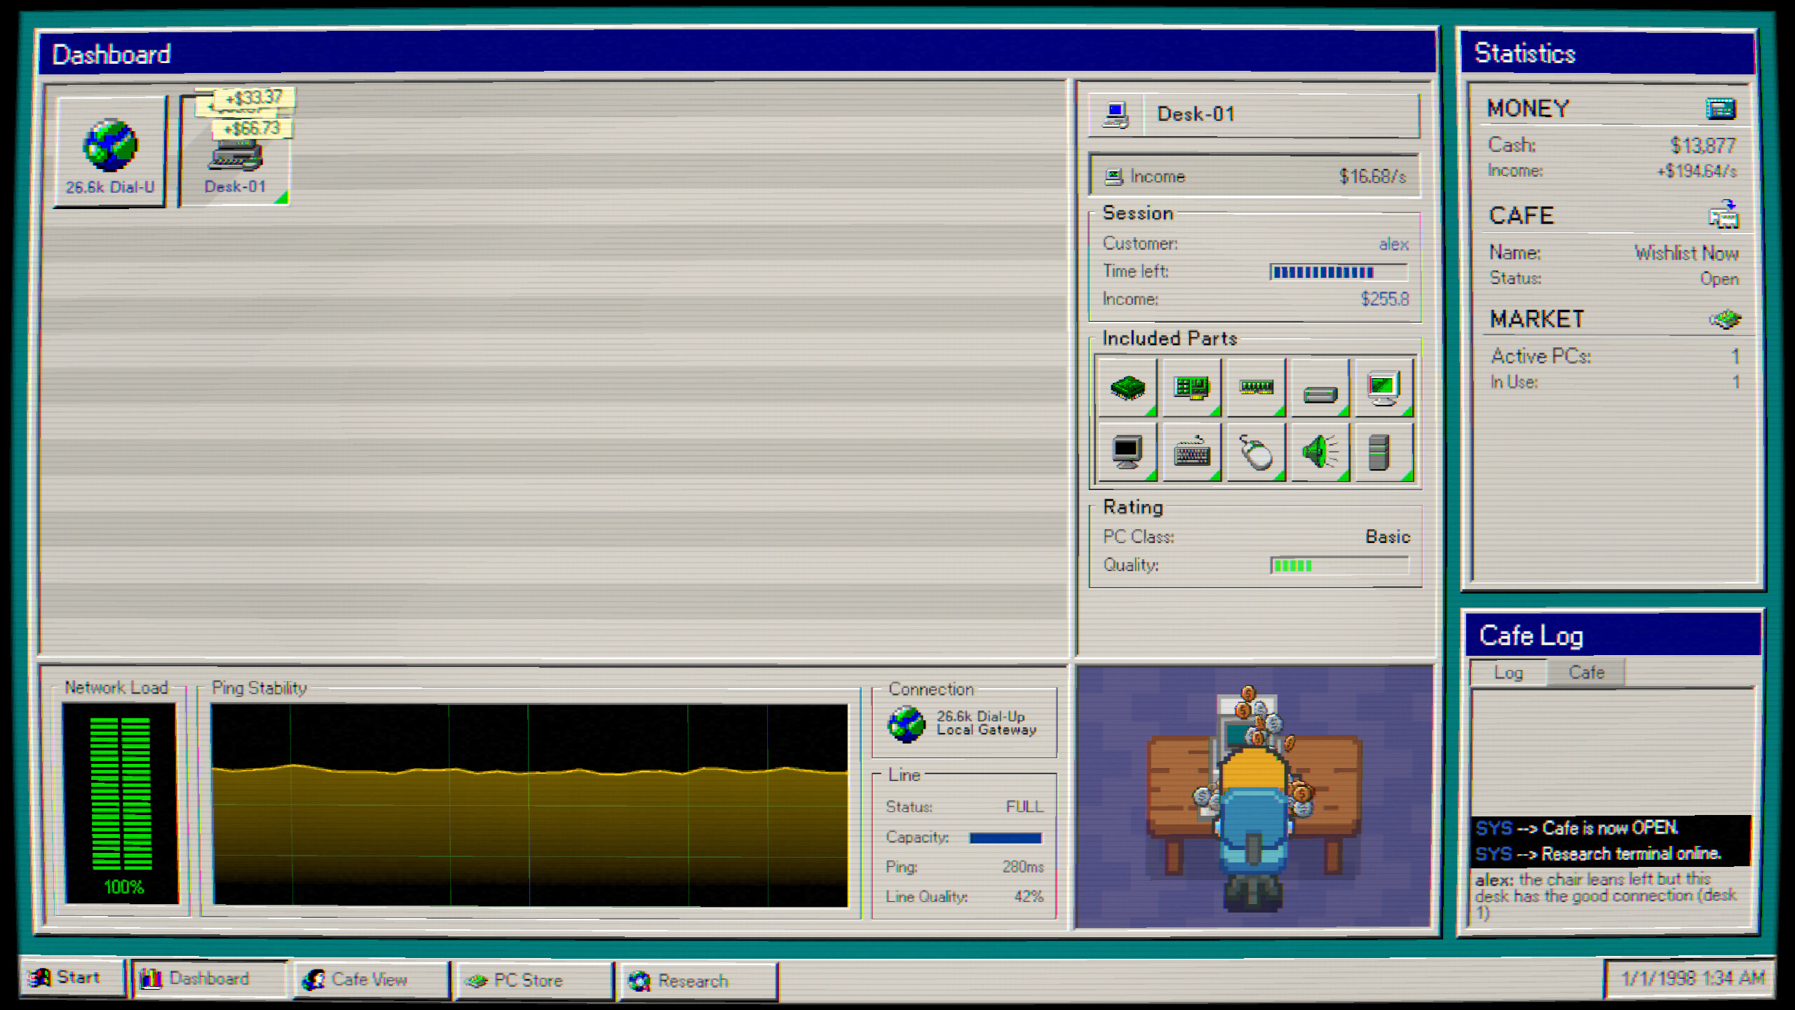Click the Connection globe icon
The height and width of the screenshot is (1010, 1795).
click(x=906, y=723)
